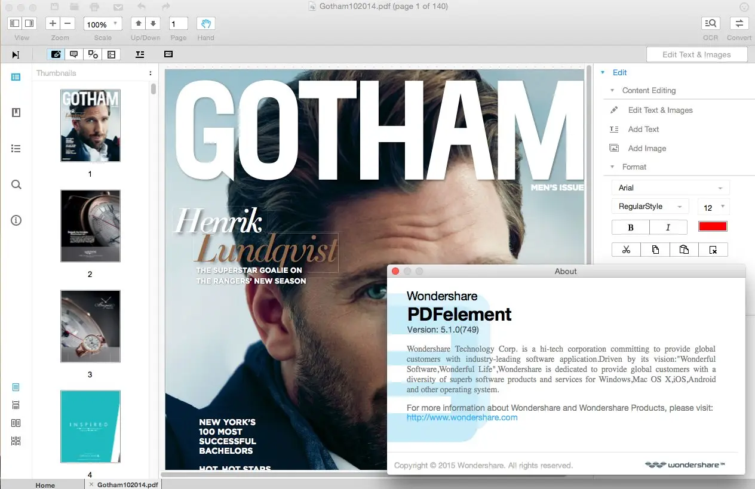Select page 2 thumbnail
Image resolution: width=755 pixels, height=489 pixels.
(90, 226)
